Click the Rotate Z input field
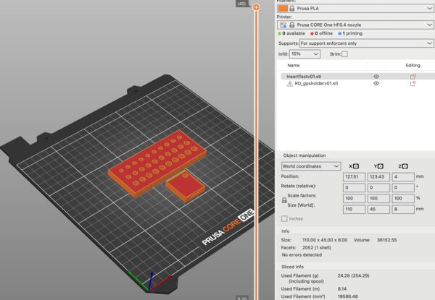 [x=403, y=188]
